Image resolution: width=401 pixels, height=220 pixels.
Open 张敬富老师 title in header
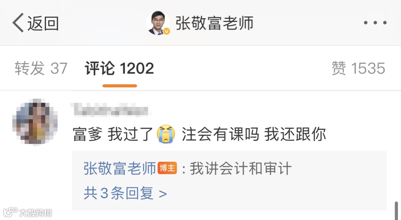(x=214, y=23)
